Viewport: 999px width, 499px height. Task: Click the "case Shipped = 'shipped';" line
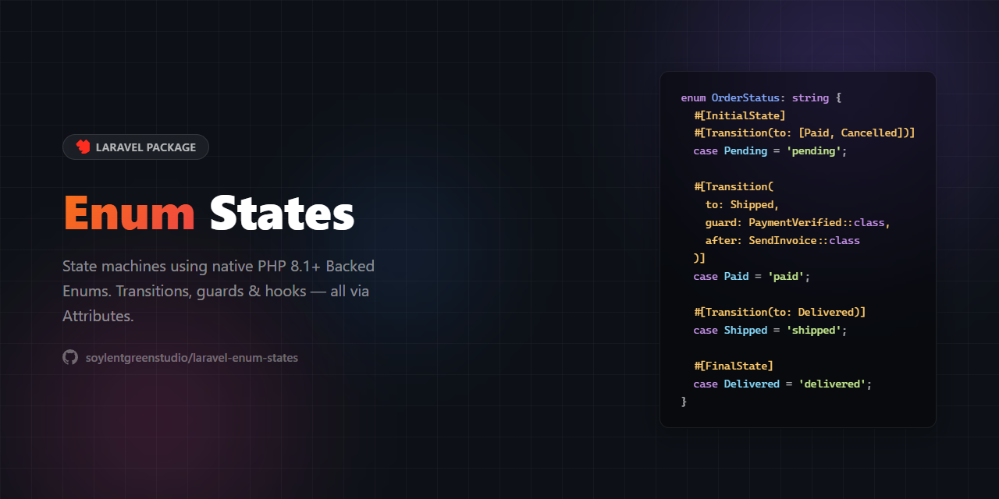[770, 331]
